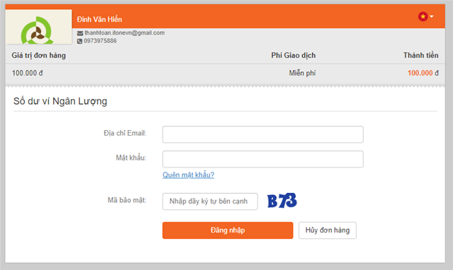Screen dimensions: 453x270
Task: Focus the Địa chỉ Email input field
Action: click(263, 134)
